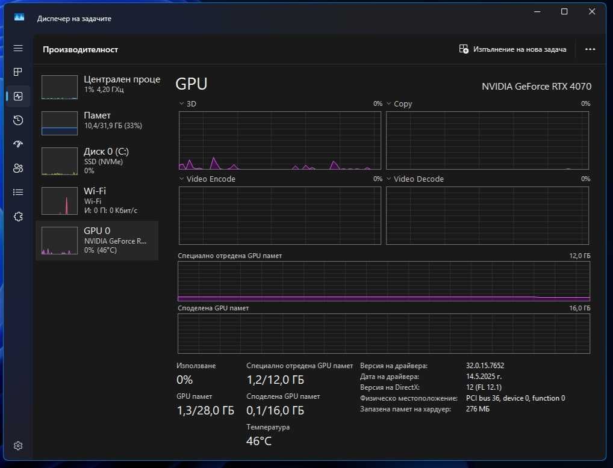Open the hamburger navigation menu
The image size is (613, 468).
pos(18,48)
